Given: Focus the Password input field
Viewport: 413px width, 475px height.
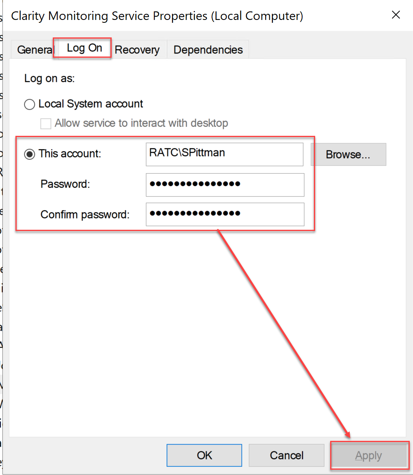Looking at the screenshot, I should pyautogui.click(x=225, y=184).
